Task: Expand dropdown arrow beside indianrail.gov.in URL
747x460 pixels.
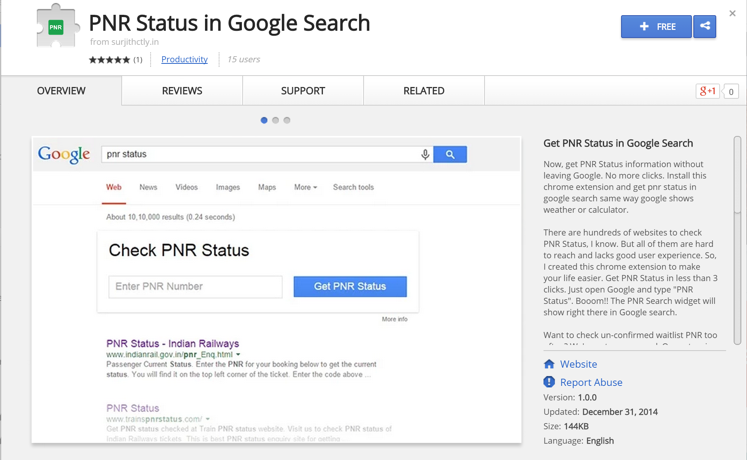Action: click(x=238, y=354)
